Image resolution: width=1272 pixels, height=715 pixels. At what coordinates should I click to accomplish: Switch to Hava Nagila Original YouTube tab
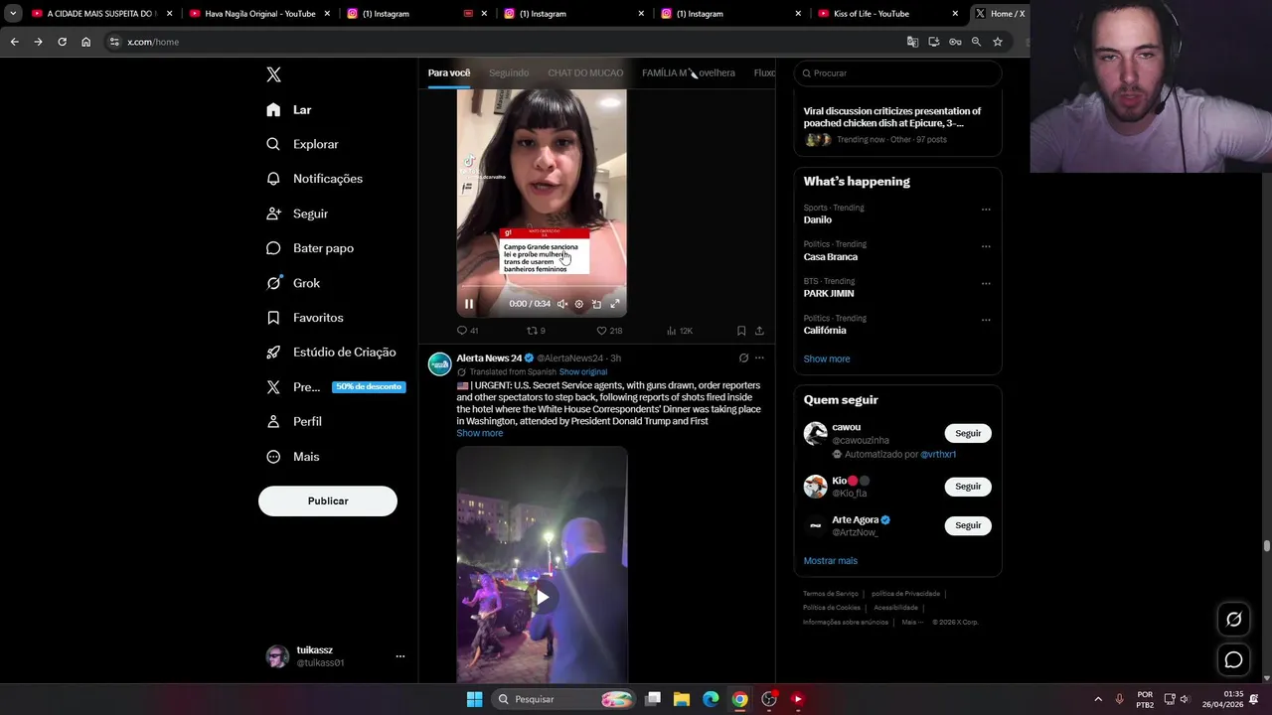point(258,14)
